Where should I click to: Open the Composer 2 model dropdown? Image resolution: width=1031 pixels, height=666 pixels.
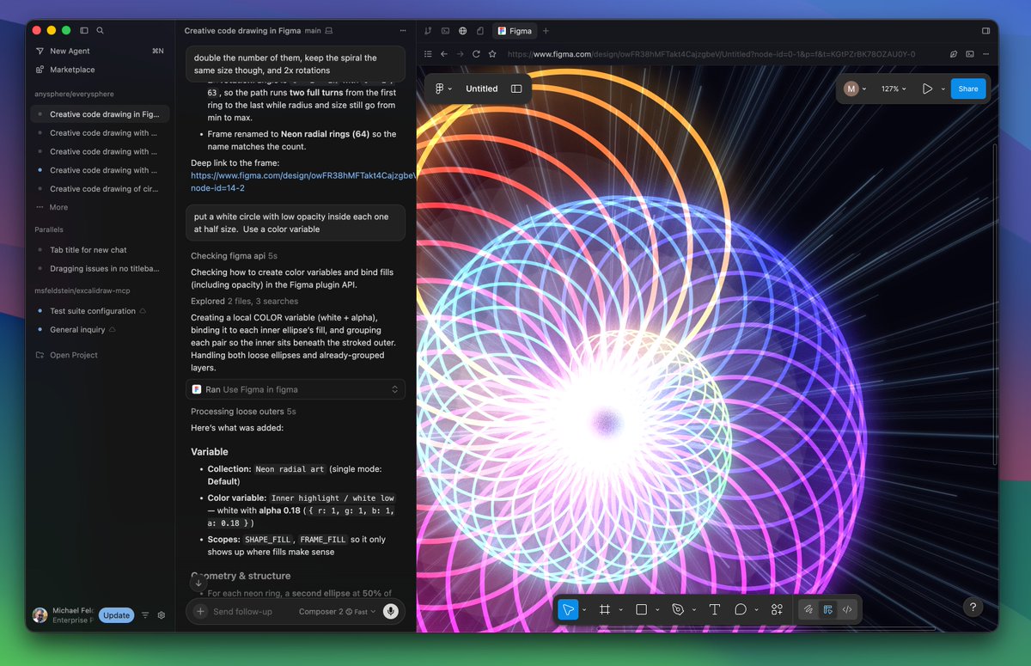coord(337,612)
